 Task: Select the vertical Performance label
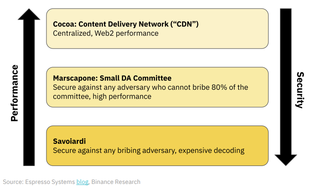tap(14, 93)
